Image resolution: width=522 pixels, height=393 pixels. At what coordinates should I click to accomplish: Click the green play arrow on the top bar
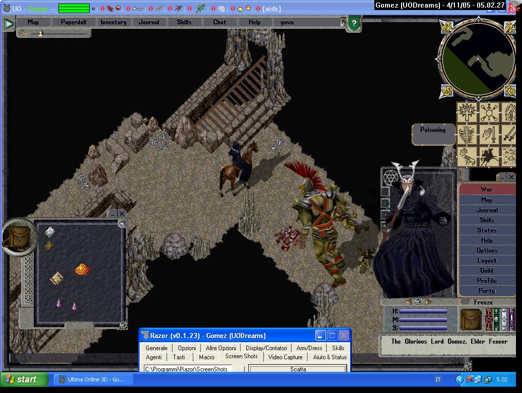(9, 23)
